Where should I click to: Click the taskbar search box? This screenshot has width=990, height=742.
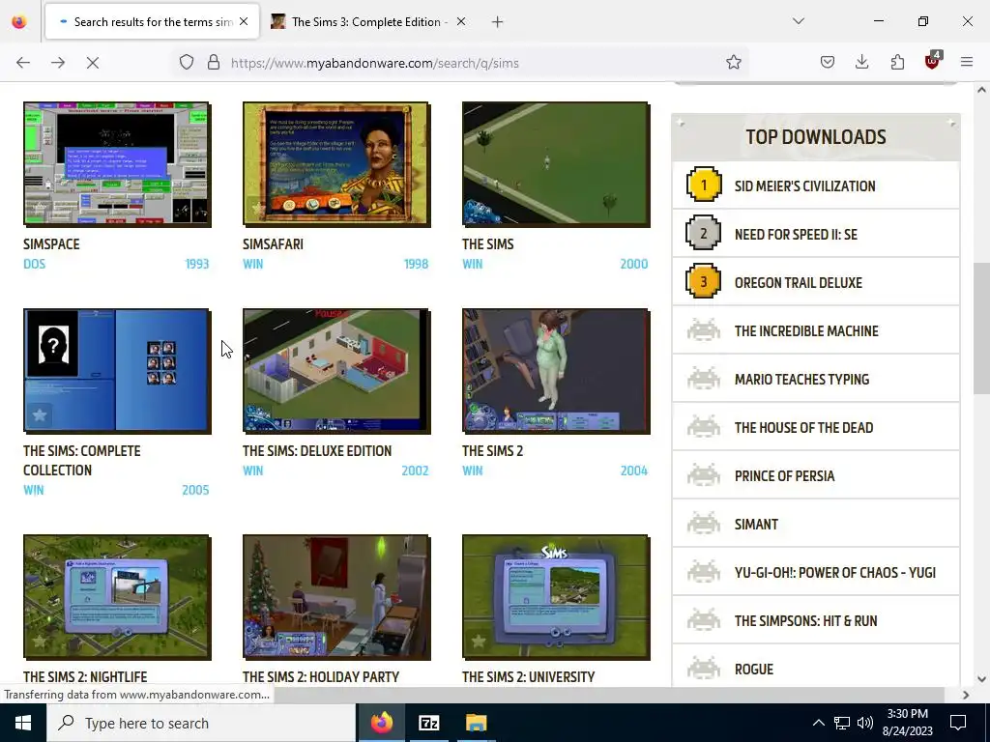(201, 723)
